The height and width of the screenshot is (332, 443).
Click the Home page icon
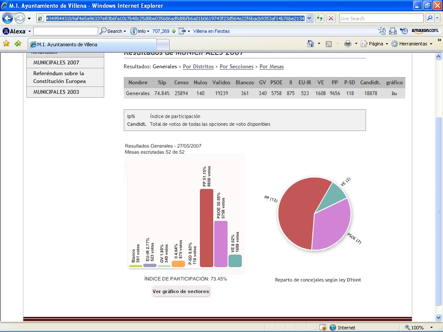click(310, 44)
